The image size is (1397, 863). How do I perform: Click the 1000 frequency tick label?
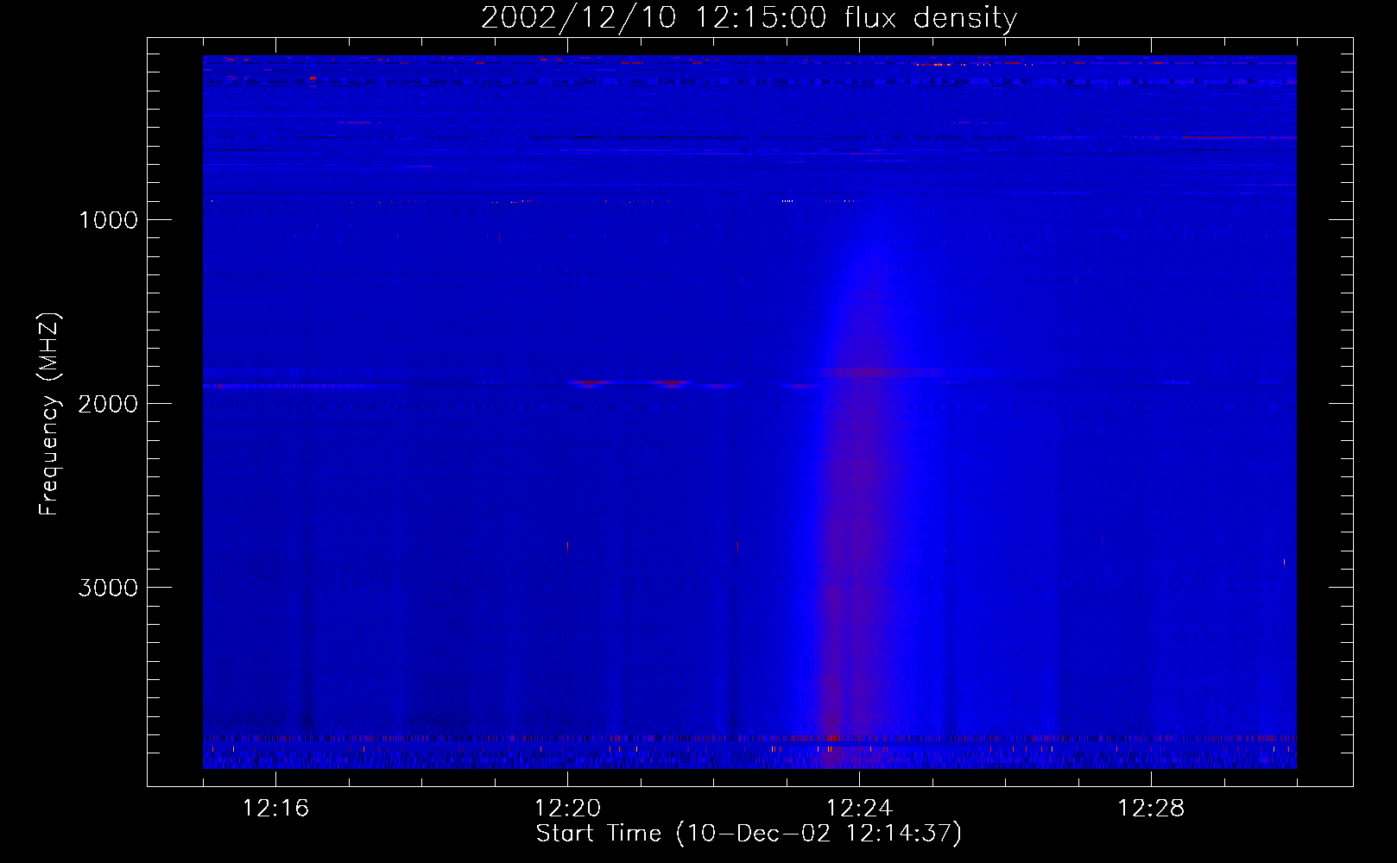tap(109, 220)
